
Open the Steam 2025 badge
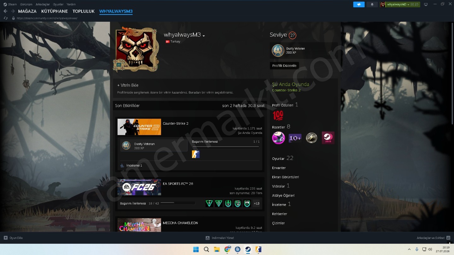coord(328,138)
